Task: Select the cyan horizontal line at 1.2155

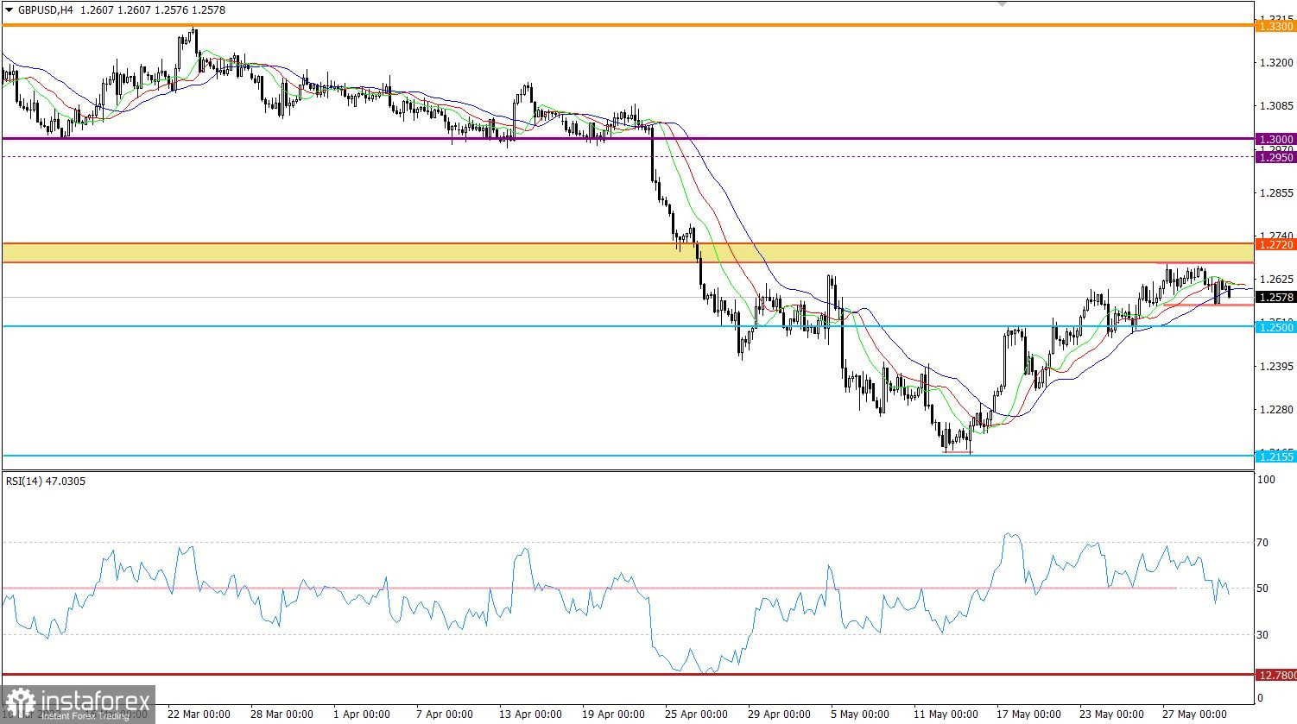Action: (628, 456)
